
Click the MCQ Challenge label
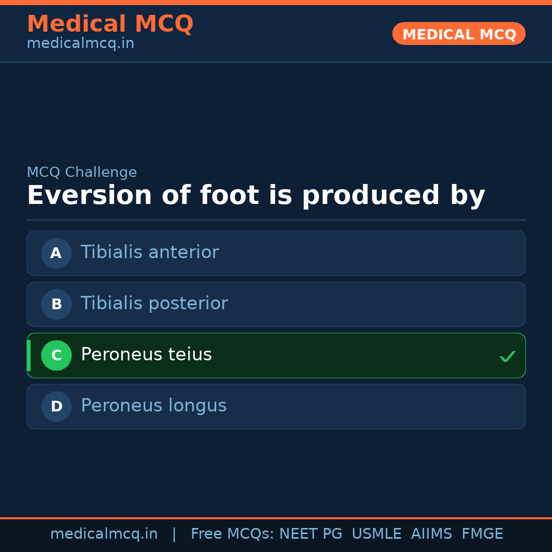82,172
